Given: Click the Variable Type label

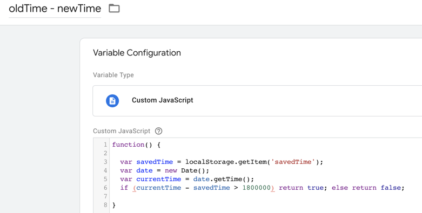Looking at the screenshot, I should 113,75.
